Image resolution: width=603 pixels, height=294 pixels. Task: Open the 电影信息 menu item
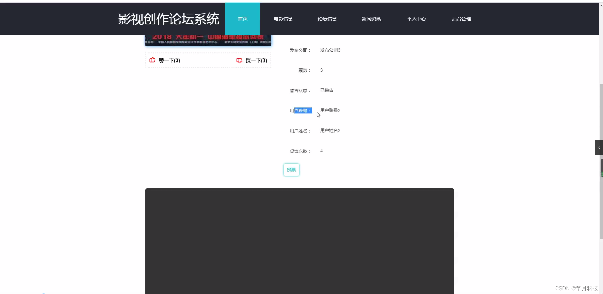click(282, 19)
